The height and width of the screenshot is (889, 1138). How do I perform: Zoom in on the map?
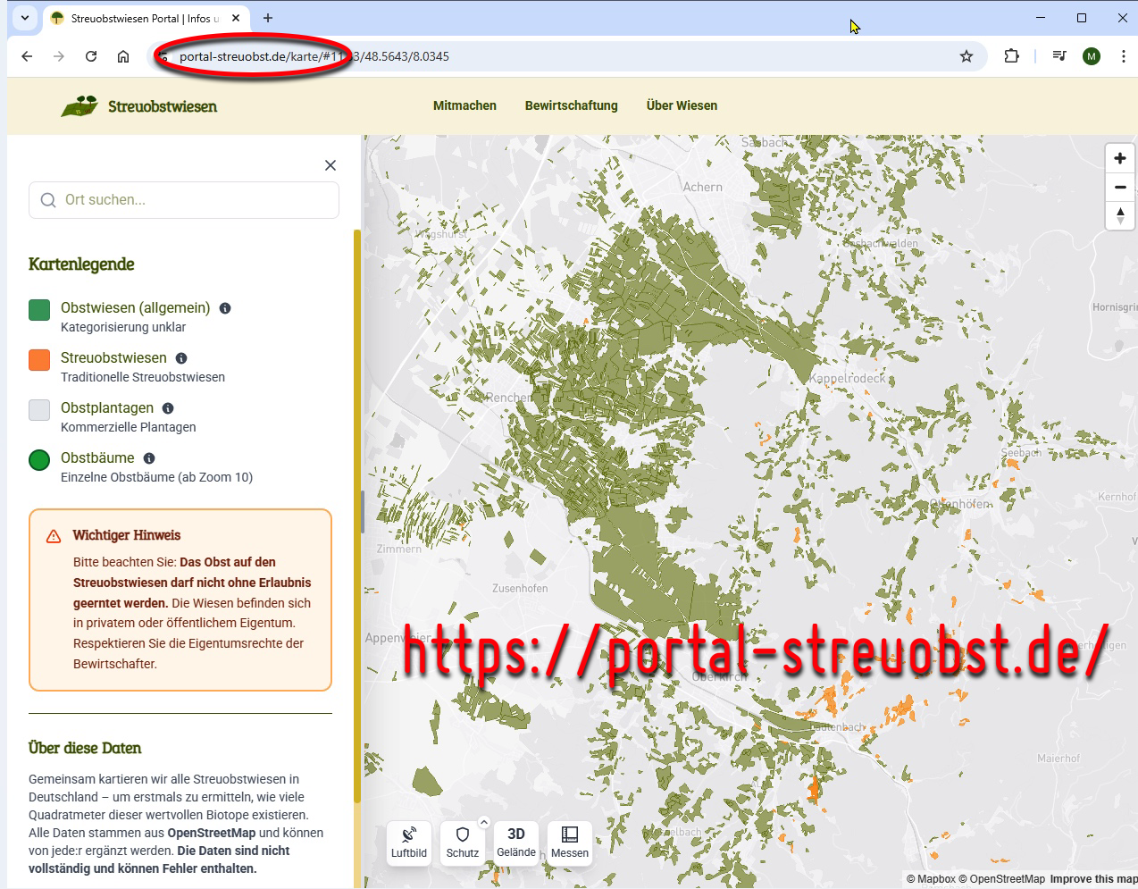pyautogui.click(x=1119, y=158)
